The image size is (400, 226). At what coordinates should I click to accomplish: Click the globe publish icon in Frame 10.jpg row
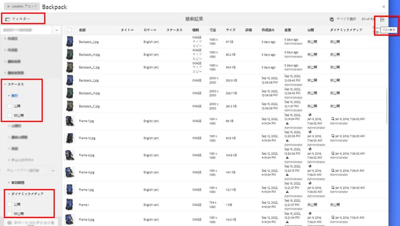pos(310,132)
